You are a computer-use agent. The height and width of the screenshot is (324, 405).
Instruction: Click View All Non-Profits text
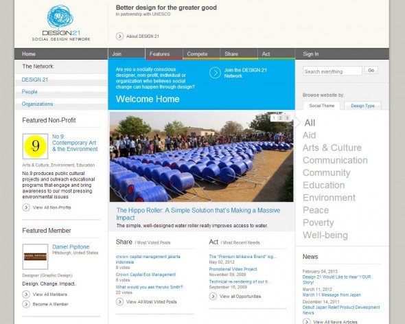(51, 207)
